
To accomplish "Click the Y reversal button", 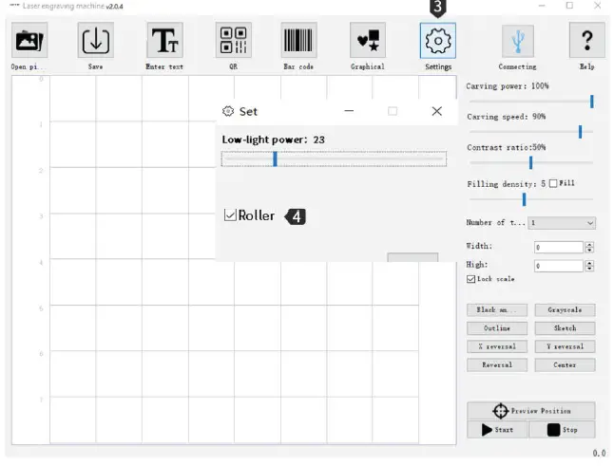I will click(x=566, y=346).
